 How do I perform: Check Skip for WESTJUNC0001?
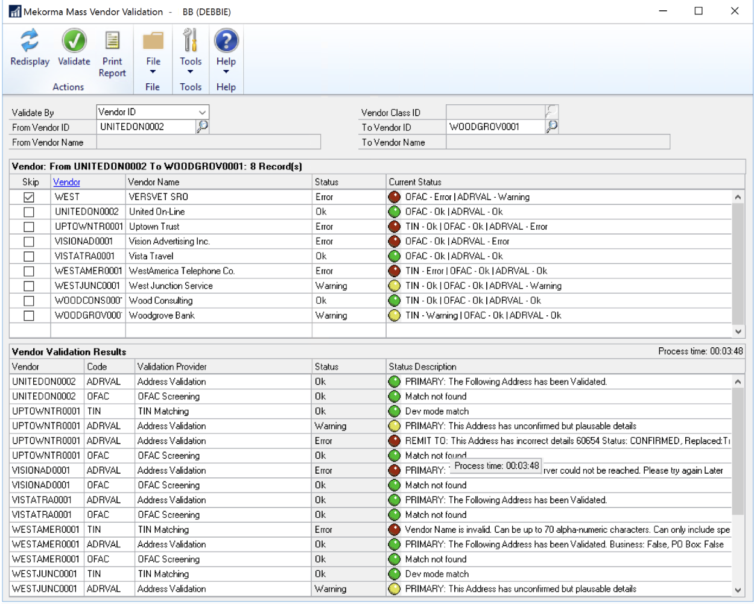pyautogui.click(x=29, y=286)
